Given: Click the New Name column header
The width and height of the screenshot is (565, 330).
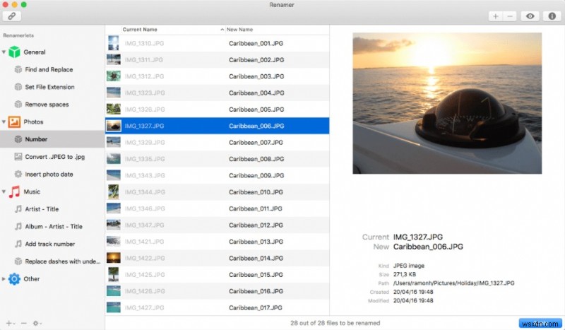Looking at the screenshot, I should point(239,30).
